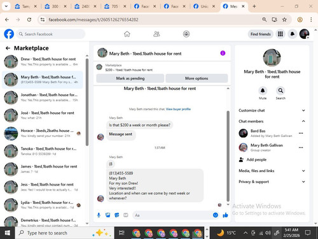Open the account profile picture menu
The height and width of the screenshot is (239, 318).
click(304, 34)
